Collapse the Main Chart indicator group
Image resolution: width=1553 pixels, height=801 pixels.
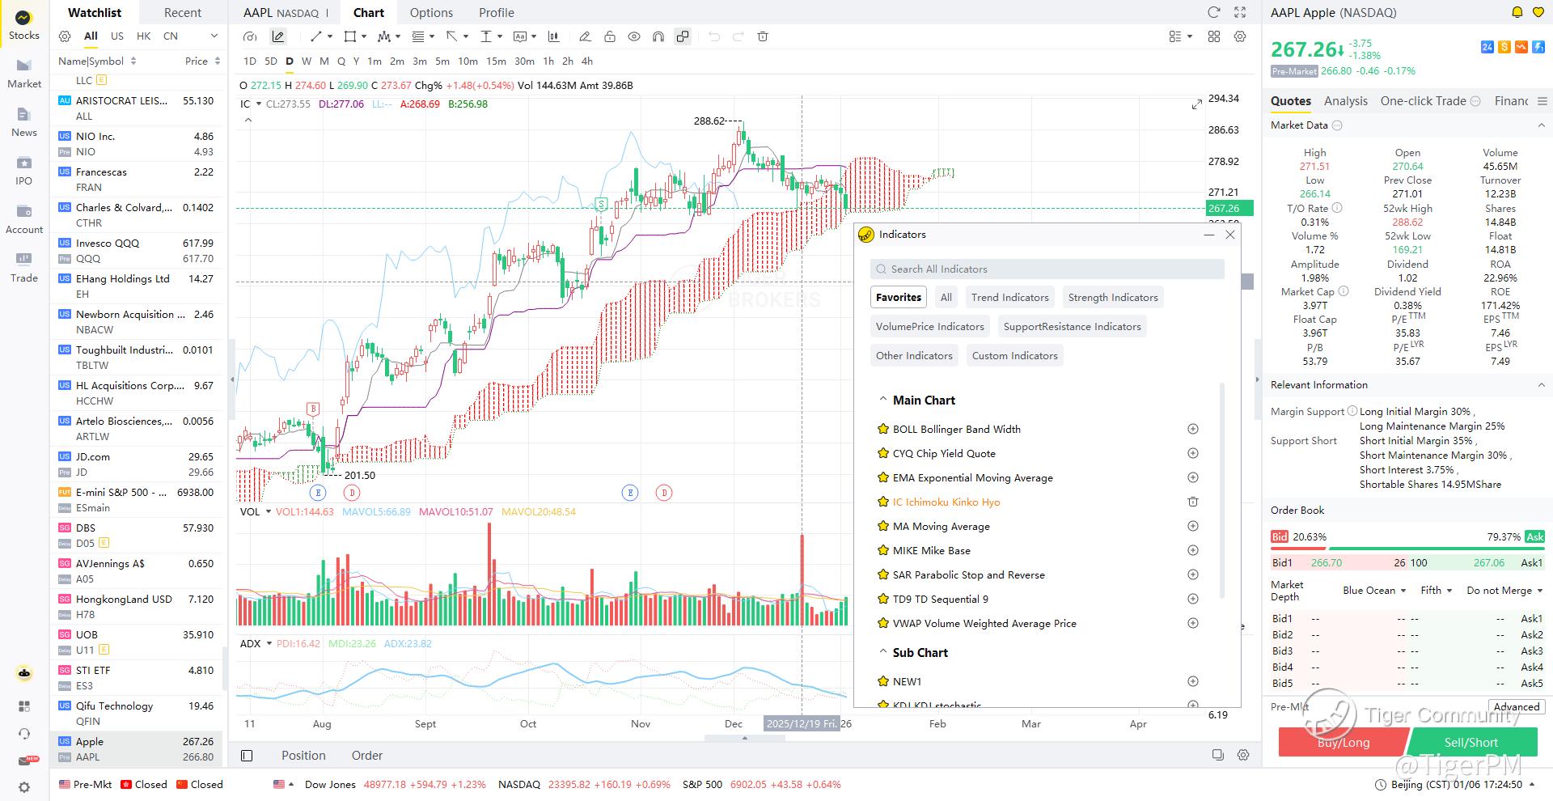pyautogui.click(x=883, y=400)
